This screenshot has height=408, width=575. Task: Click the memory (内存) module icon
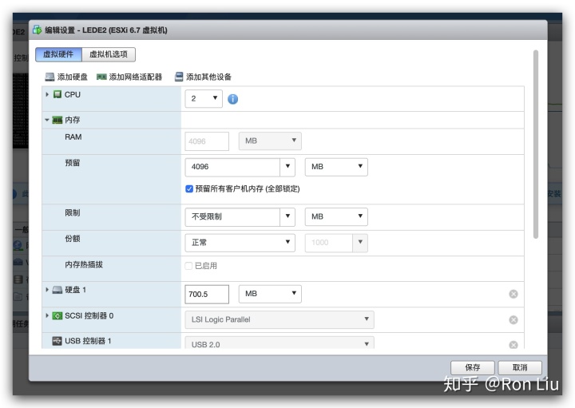[x=57, y=120]
